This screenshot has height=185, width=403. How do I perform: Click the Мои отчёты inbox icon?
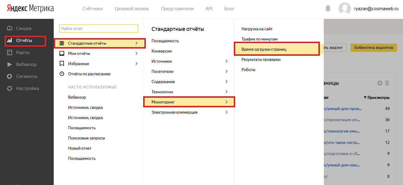(x=62, y=53)
